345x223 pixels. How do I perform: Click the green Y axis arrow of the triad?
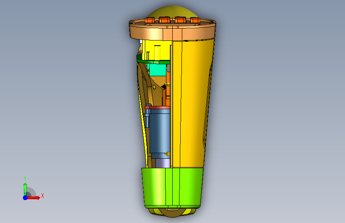coord(25,189)
